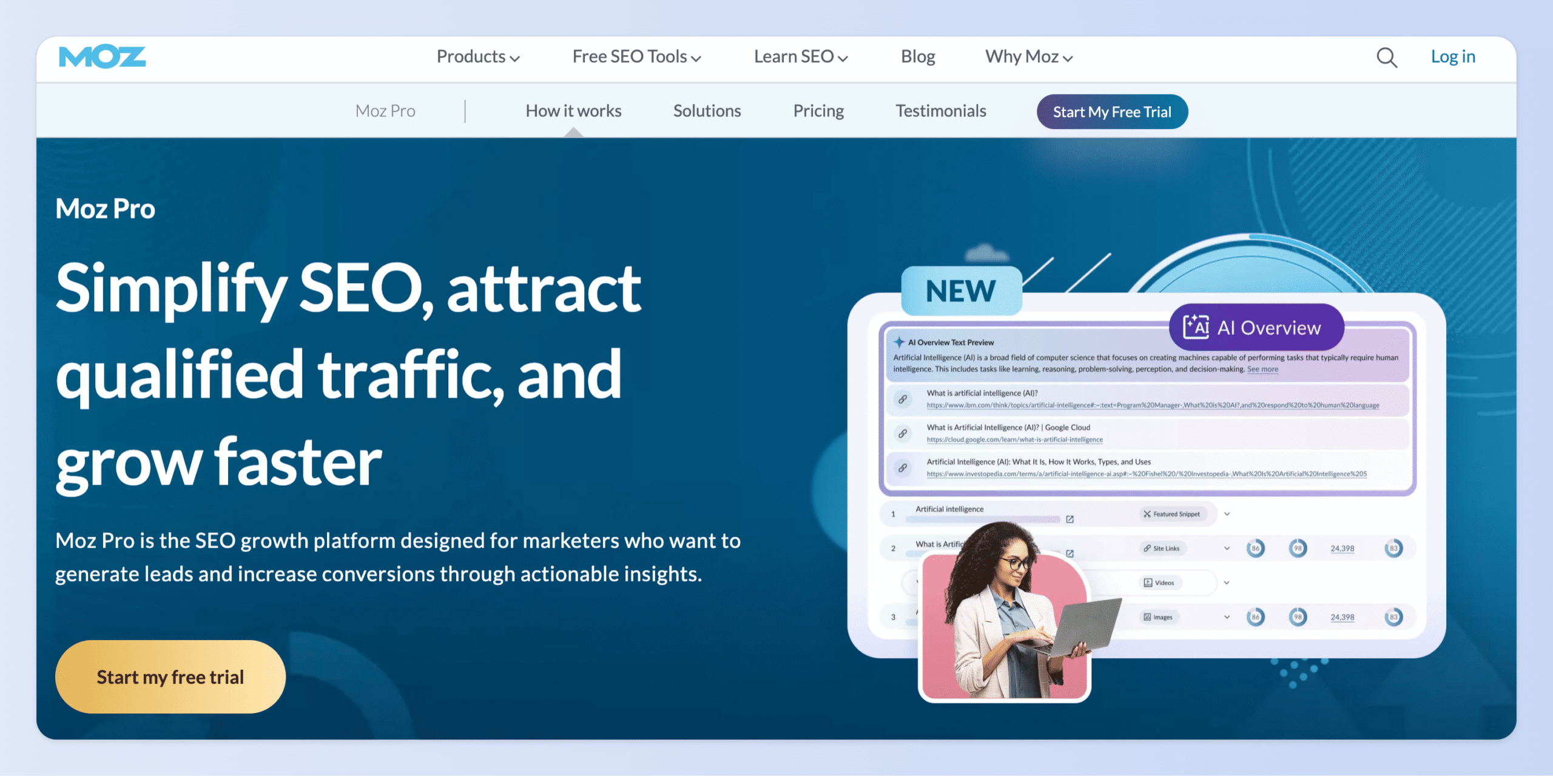1553x776 pixels.
Task: Open external link icon in row 1
Action: 1070,519
